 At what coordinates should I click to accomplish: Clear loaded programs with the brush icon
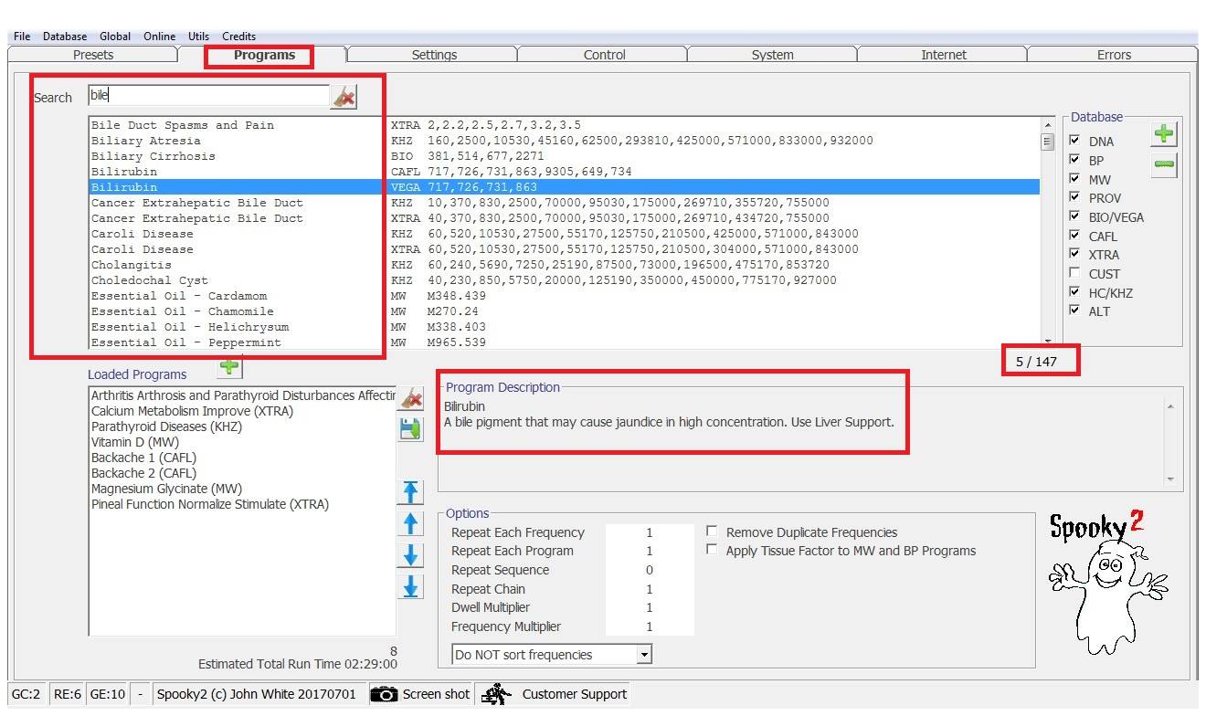(412, 399)
